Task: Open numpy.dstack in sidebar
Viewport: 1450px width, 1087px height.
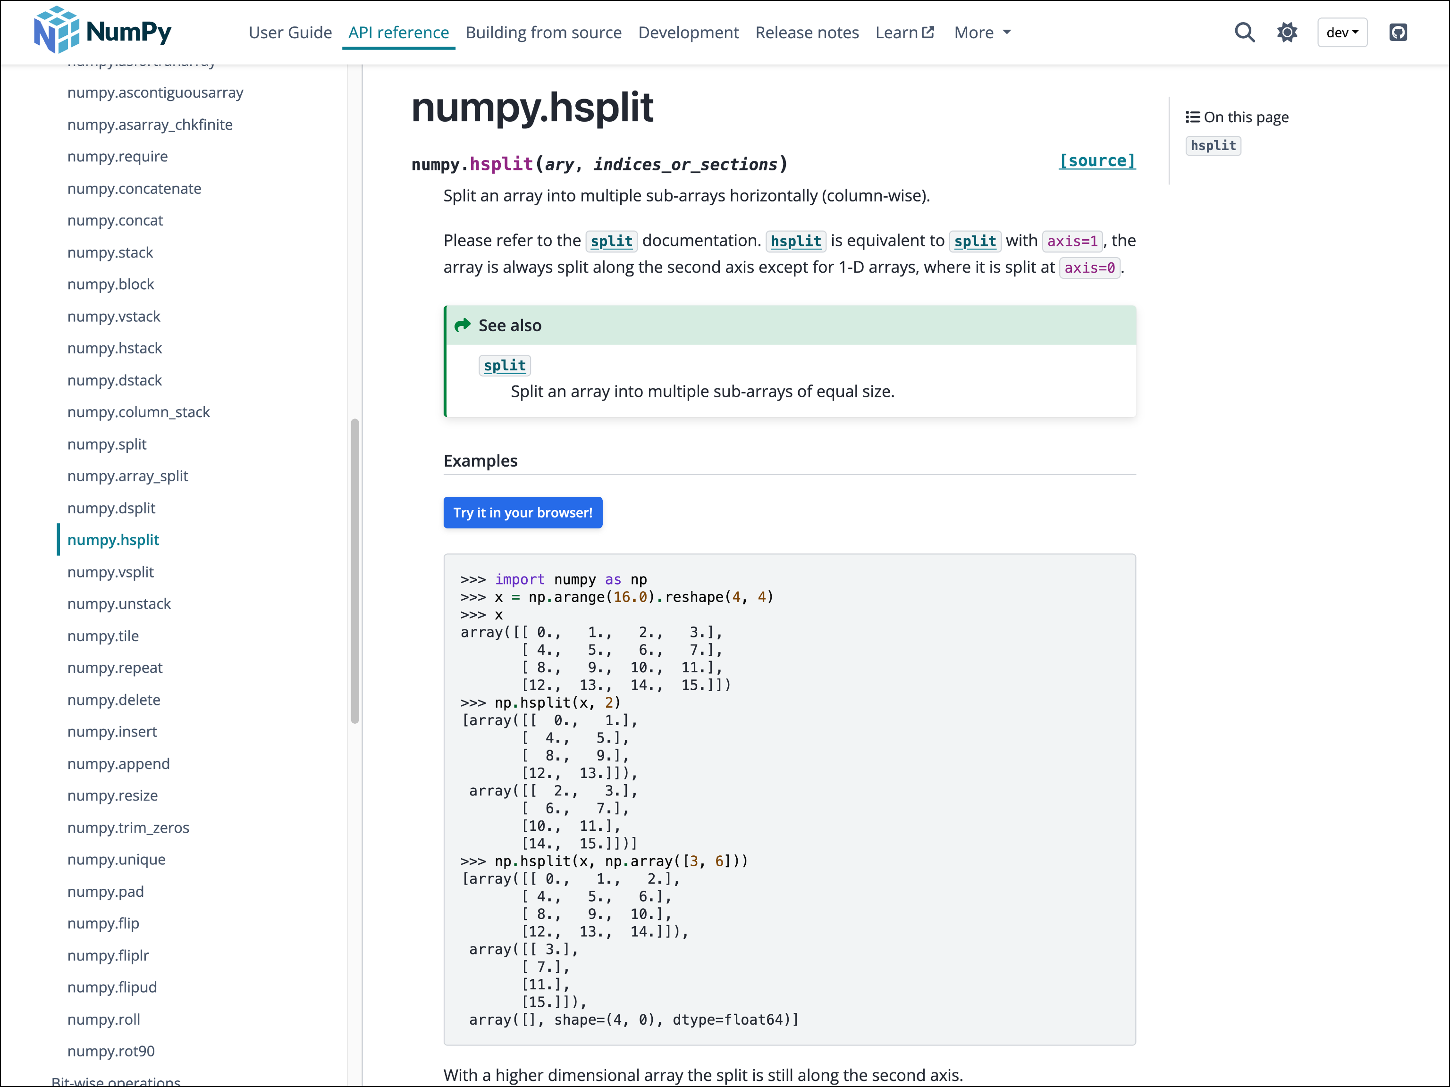Action: [115, 380]
